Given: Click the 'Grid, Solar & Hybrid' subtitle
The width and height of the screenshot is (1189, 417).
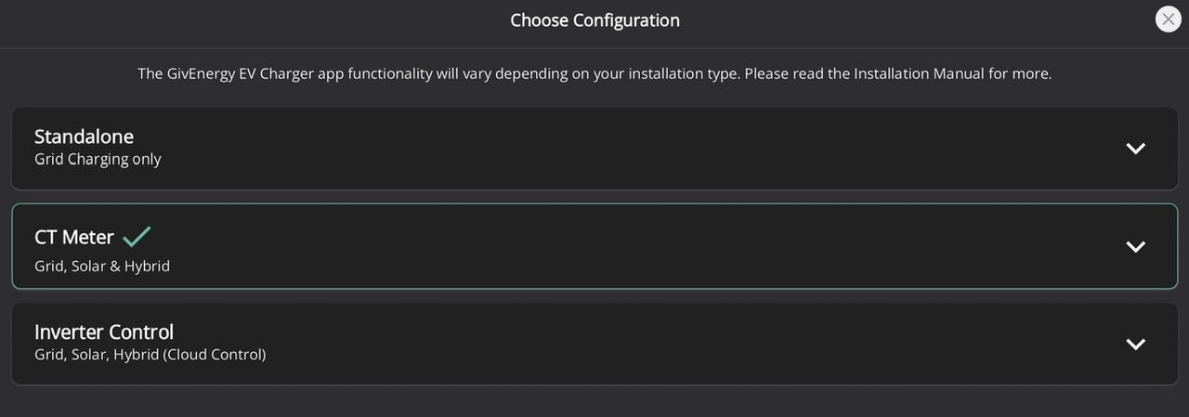Looking at the screenshot, I should 102,266.
